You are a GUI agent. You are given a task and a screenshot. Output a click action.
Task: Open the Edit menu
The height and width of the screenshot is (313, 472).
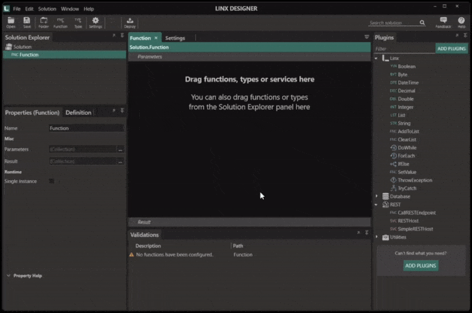coord(29,9)
